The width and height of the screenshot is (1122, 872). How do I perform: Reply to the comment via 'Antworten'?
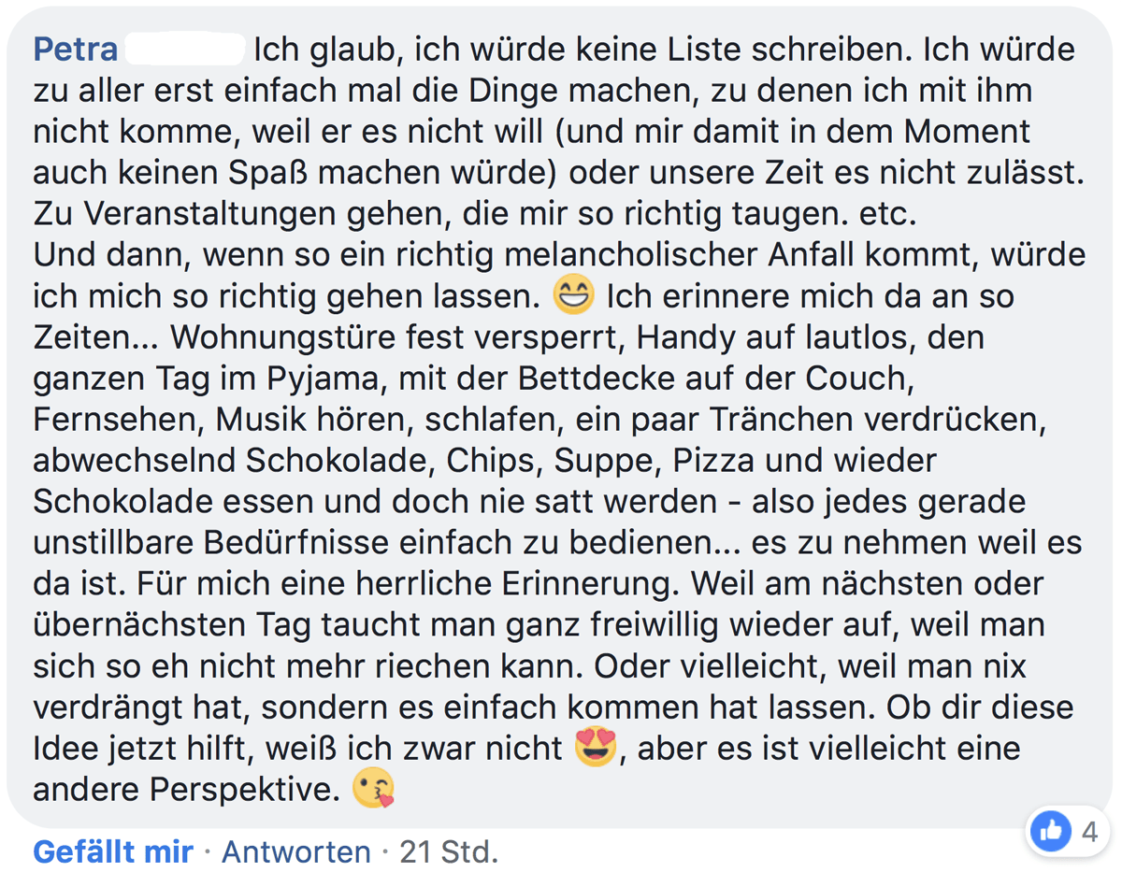click(x=295, y=851)
